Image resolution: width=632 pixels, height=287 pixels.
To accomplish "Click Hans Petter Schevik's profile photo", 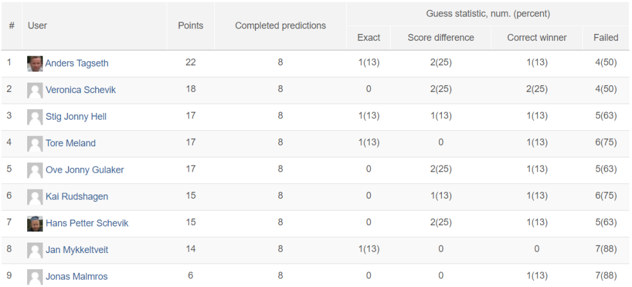I will pos(35,223).
